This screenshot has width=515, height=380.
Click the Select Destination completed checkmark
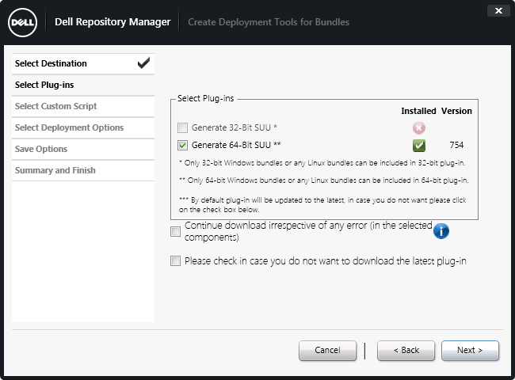point(143,63)
